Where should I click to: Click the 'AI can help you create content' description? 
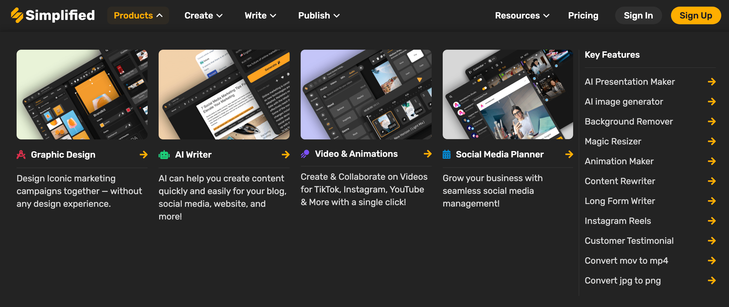click(x=222, y=197)
